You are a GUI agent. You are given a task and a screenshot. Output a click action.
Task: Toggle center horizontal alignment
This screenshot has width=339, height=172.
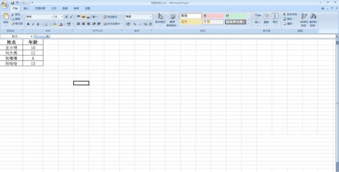pyautogui.click(x=83, y=24)
